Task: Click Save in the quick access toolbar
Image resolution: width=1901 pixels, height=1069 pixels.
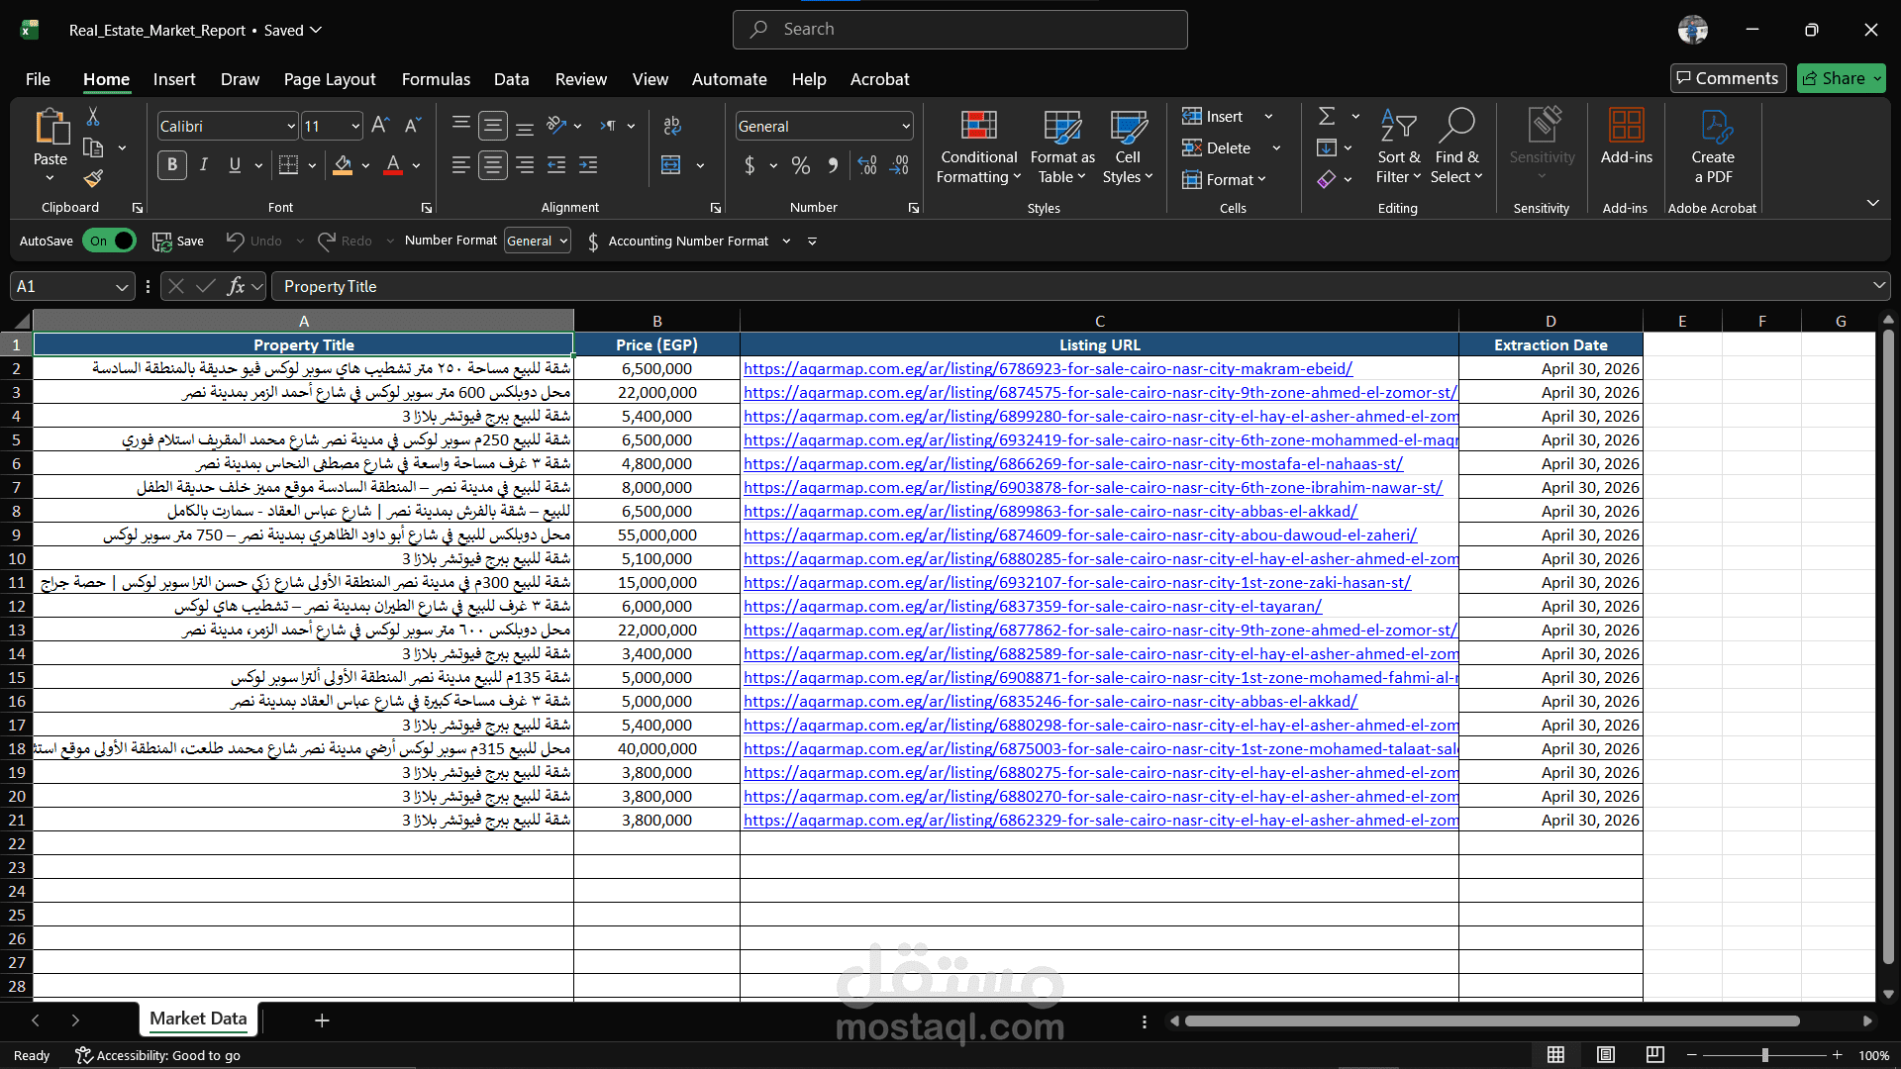Action: [x=178, y=241]
